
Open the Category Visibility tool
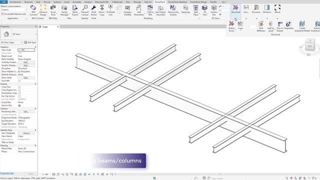pyautogui.click(x=127, y=10)
